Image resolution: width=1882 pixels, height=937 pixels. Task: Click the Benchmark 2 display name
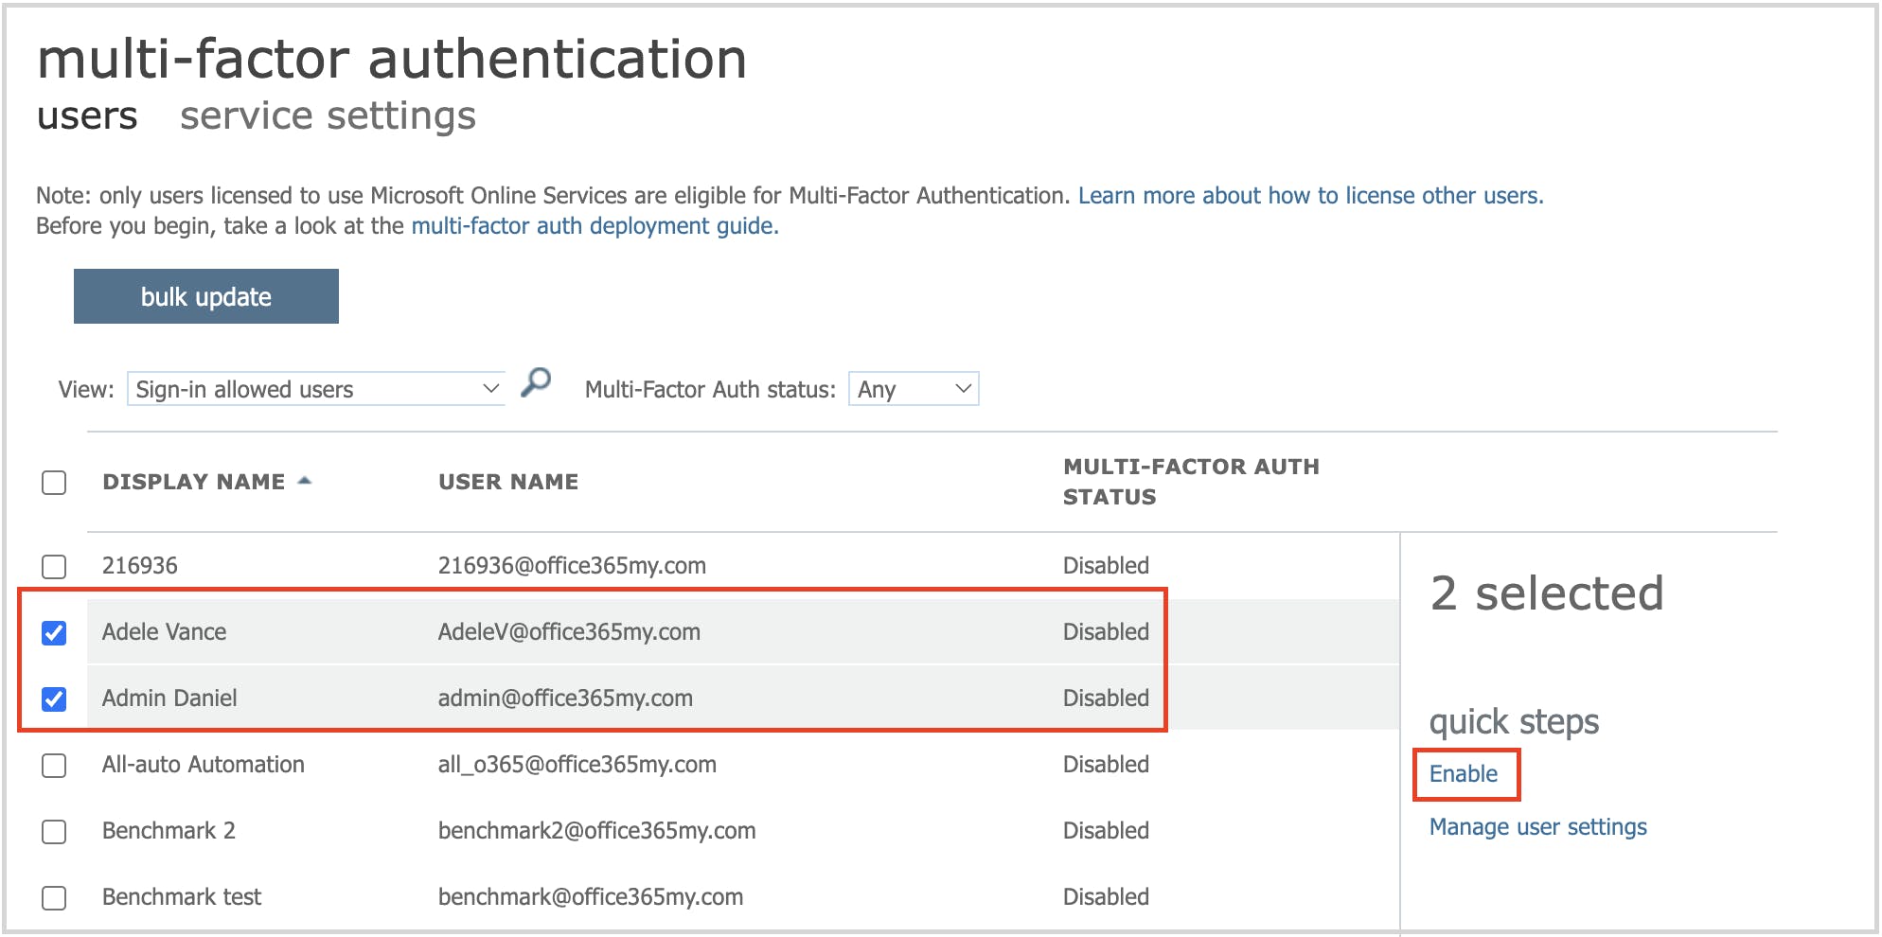169,830
